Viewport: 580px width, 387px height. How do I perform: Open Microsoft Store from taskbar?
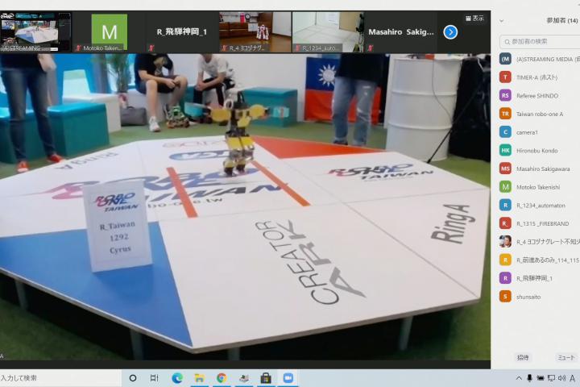(x=266, y=378)
